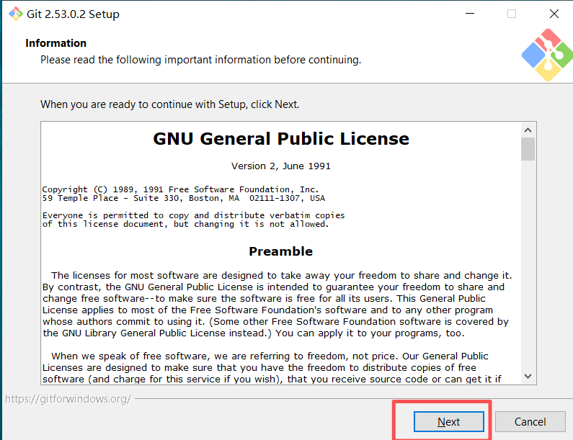Click the "Git 2.53.0.2 Setup" title bar text
Viewport: 573px width, 440px height.
(74, 14)
